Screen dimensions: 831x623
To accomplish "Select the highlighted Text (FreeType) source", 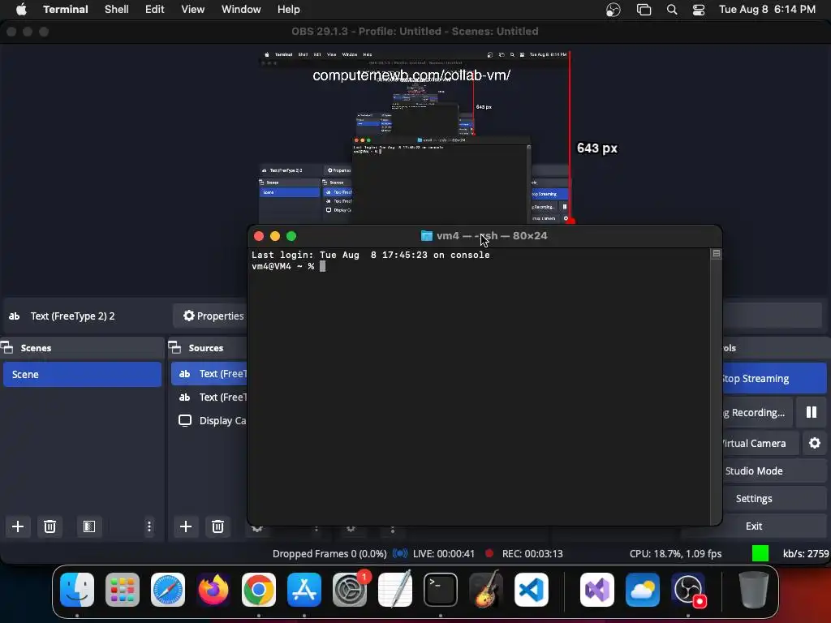I will 209,373.
